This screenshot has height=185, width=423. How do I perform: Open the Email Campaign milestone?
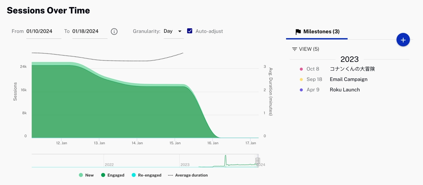tap(348, 79)
